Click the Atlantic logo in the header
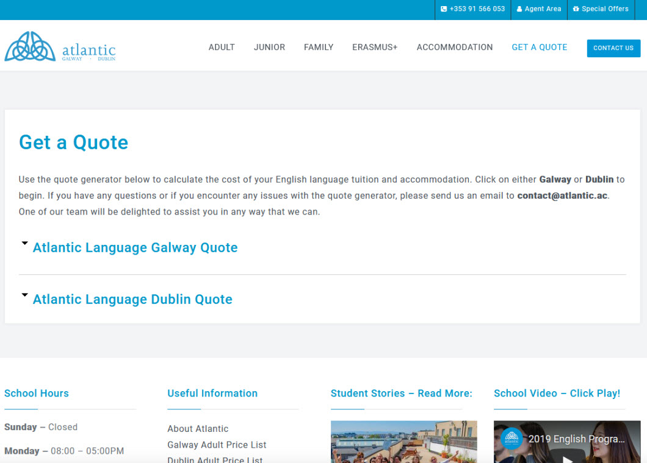This screenshot has height=463, width=647. 60,47
